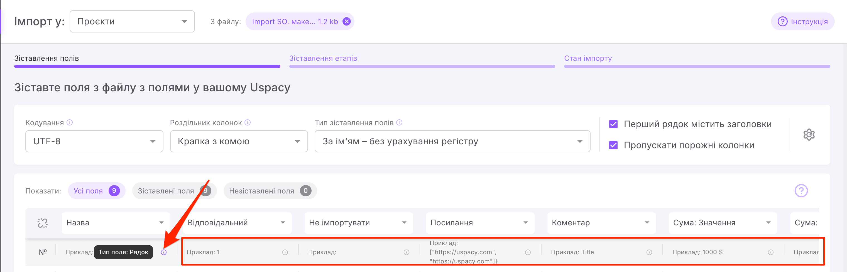Show only Незіставлені поля

270,190
